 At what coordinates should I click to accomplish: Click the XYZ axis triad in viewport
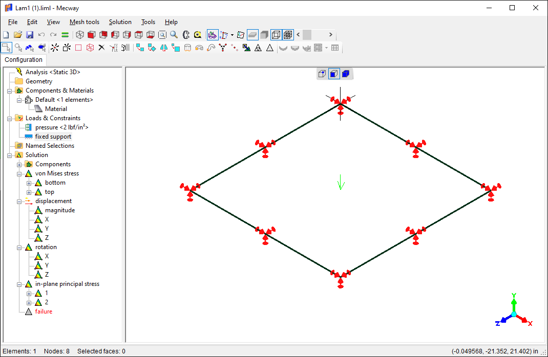coord(514,310)
